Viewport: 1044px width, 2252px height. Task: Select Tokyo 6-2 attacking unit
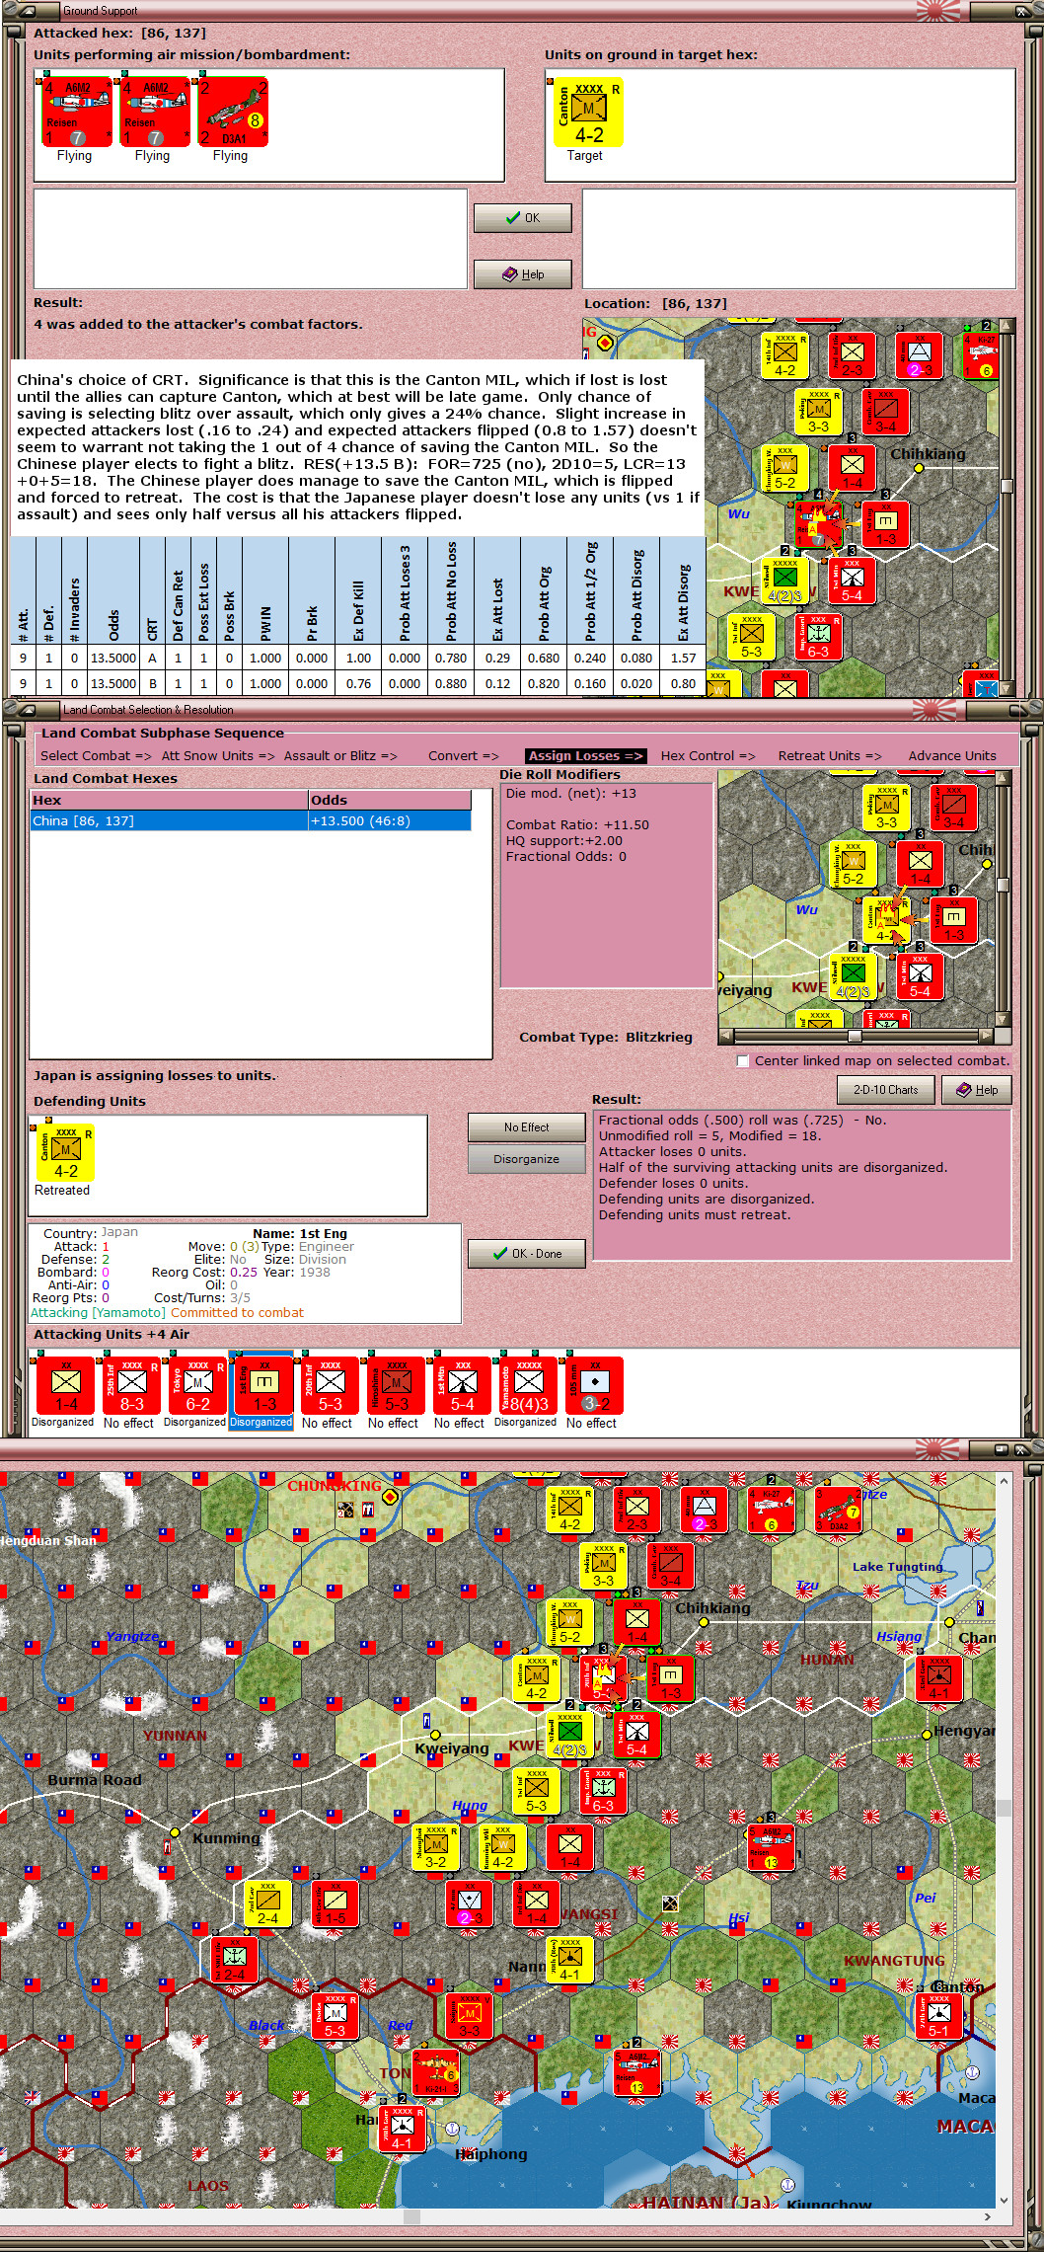(x=198, y=1385)
